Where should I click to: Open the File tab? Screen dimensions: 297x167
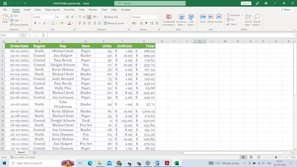[x=5, y=10]
